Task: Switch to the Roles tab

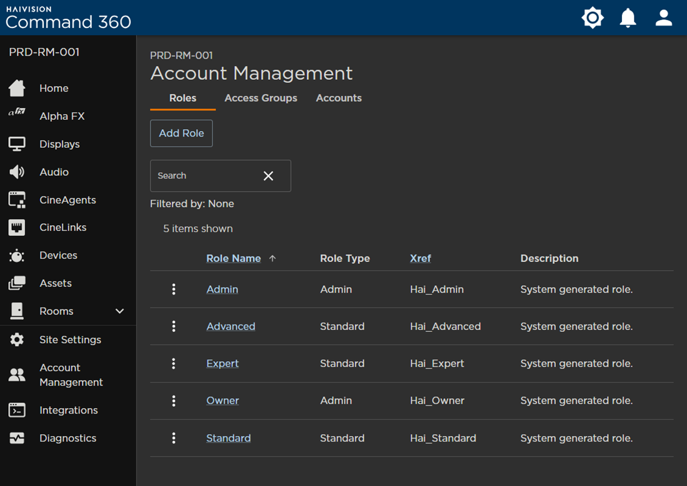Action: coord(183,98)
